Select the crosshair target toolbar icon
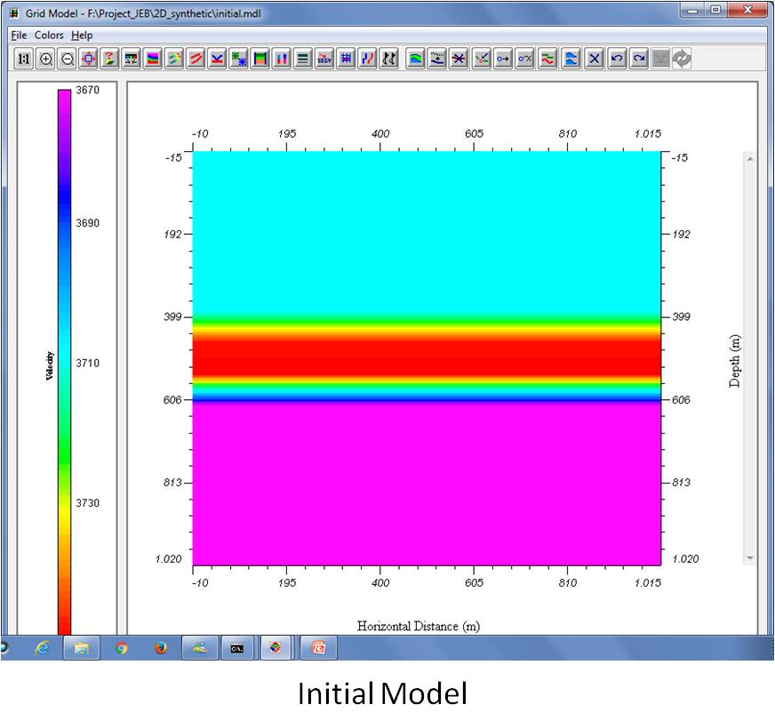 pos(90,59)
